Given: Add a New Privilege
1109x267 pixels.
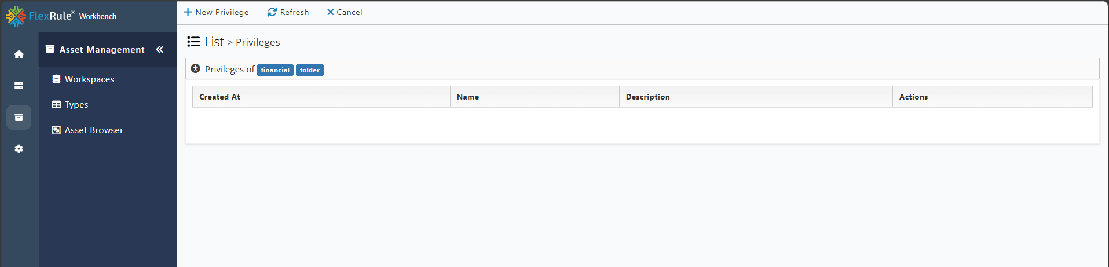Looking at the screenshot, I should point(216,12).
